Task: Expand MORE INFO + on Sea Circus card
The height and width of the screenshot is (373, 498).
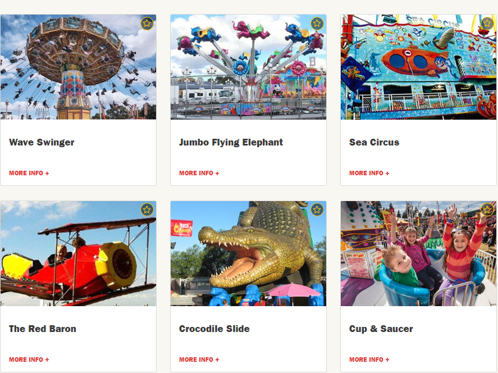Action: [369, 173]
